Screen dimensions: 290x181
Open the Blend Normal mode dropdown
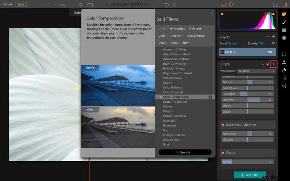click(232, 43)
